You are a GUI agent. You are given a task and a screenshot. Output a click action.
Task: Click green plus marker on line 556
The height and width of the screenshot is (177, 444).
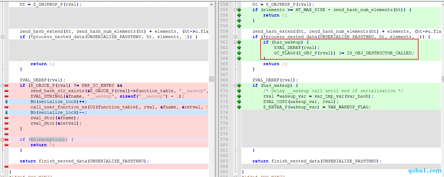[239, 15]
